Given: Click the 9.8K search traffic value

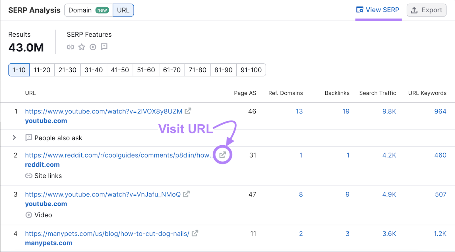Looking at the screenshot, I should (x=389, y=111).
